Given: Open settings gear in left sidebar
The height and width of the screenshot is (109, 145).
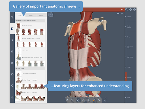Looking at the screenshot, I should (x=12, y=51).
